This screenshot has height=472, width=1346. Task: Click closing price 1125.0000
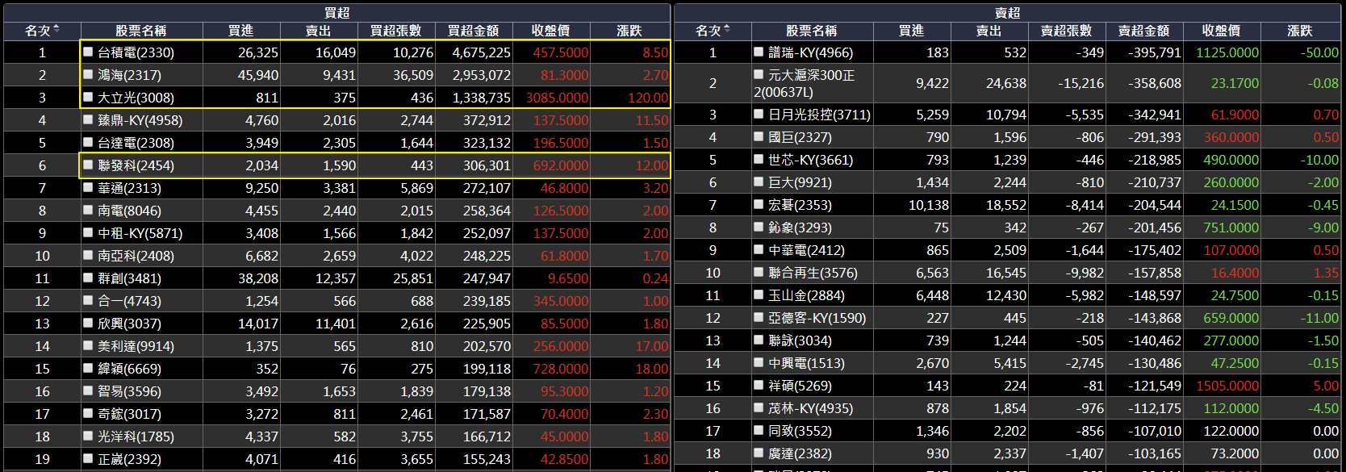(x=1227, y=52)
